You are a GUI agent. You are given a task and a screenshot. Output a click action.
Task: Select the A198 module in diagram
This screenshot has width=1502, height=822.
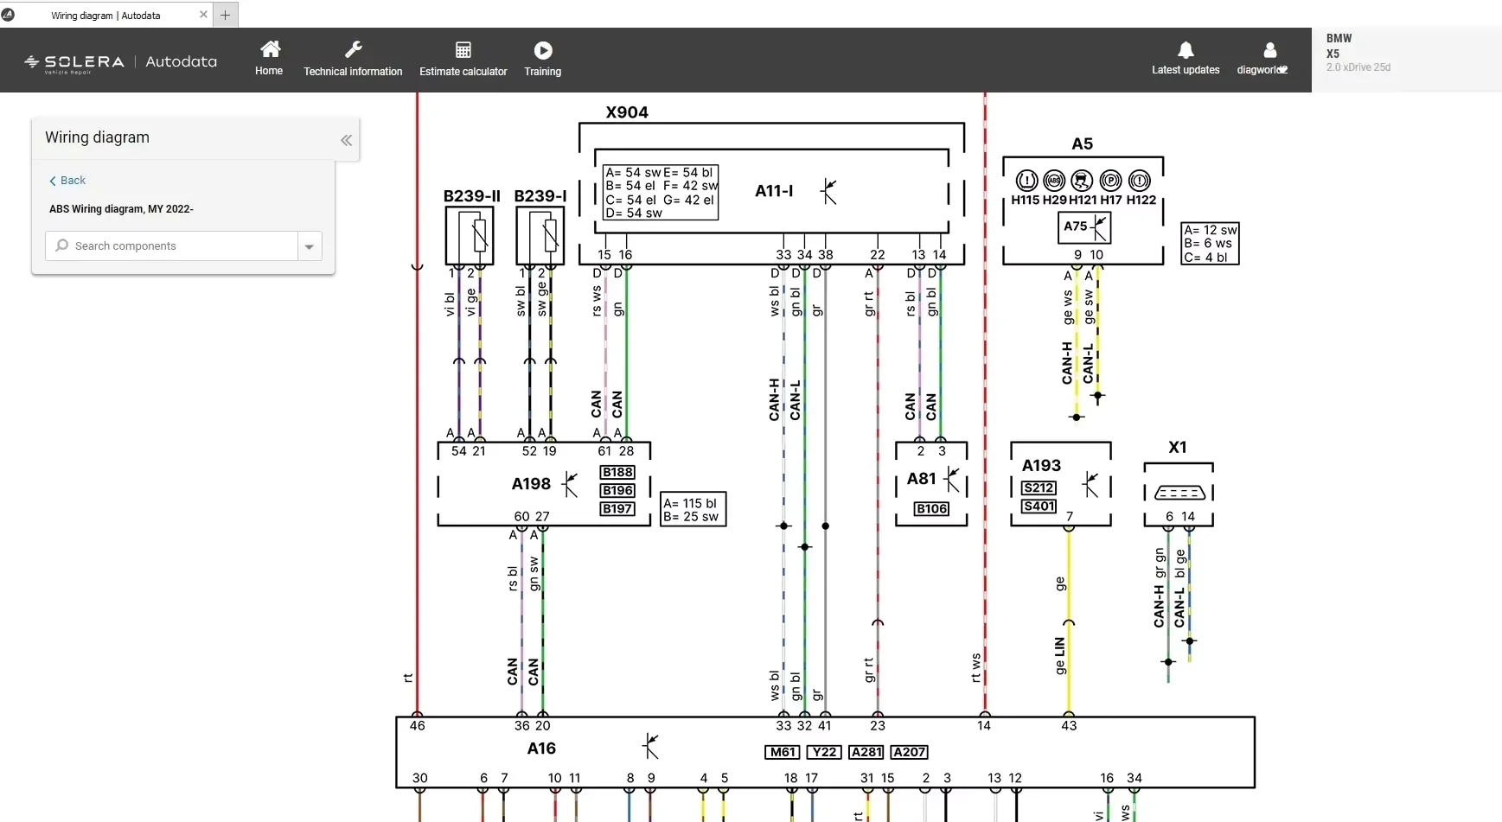(x=531, y=484)
